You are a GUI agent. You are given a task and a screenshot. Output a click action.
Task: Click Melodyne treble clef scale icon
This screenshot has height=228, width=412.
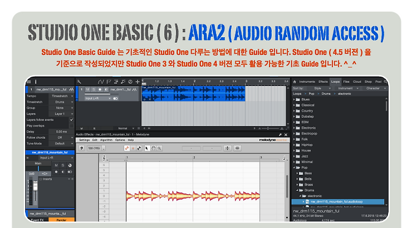click(104, 158)
